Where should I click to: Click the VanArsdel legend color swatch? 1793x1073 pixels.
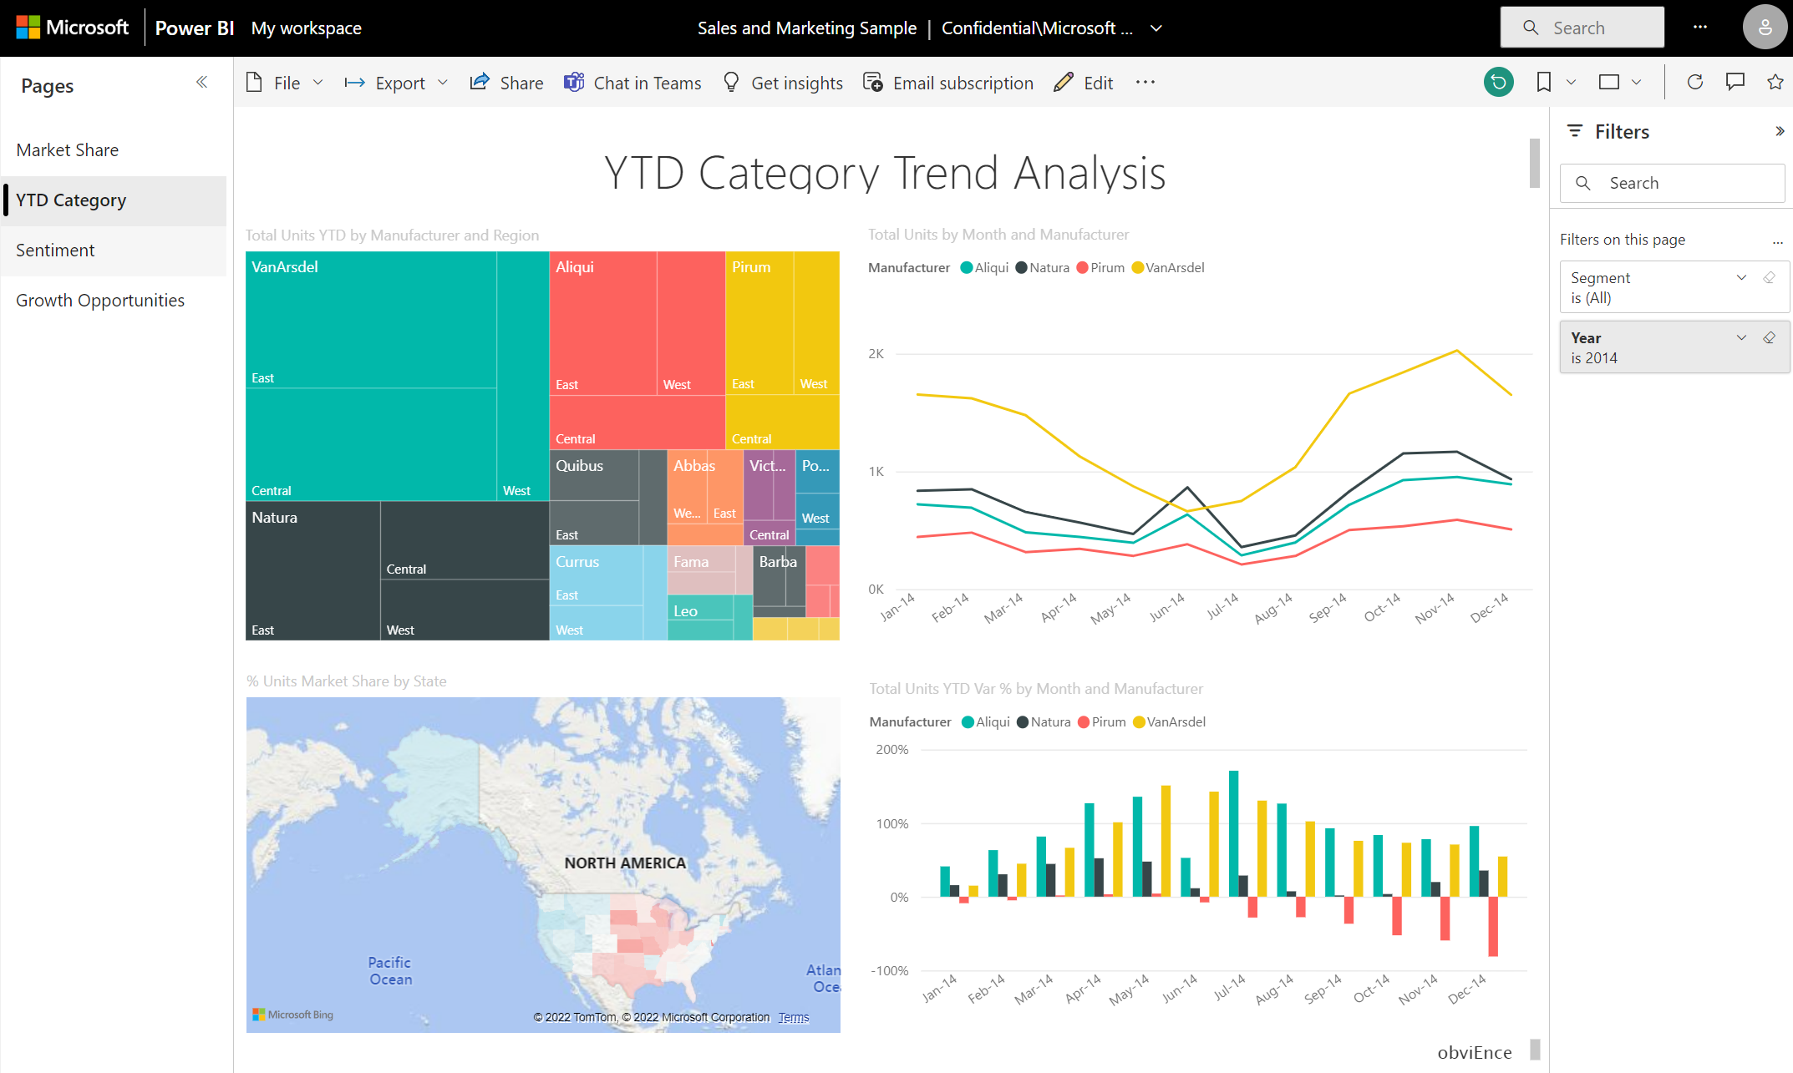pyautogui.click(x=1137, y=268)
